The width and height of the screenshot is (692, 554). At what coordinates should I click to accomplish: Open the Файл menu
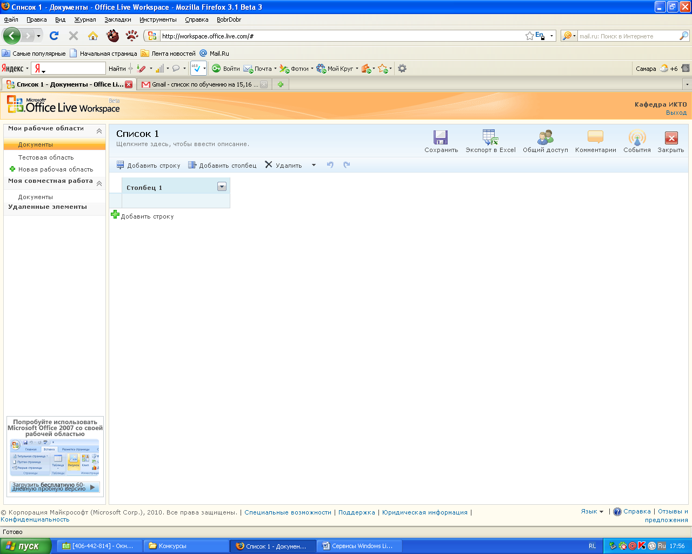[x=11, y=19]
